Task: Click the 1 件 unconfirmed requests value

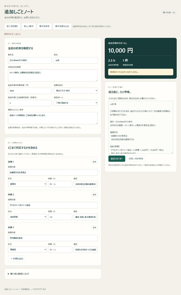Action: (125, 60)
